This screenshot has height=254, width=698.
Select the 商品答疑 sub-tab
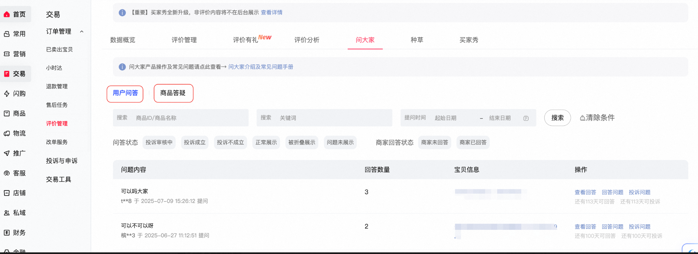click(x=173, y=93)
